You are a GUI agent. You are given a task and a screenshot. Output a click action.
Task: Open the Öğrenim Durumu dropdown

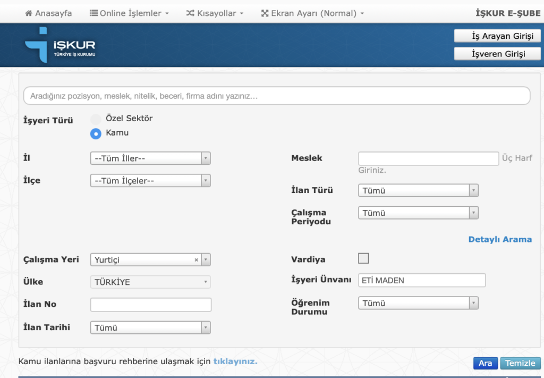pos(419,303)
